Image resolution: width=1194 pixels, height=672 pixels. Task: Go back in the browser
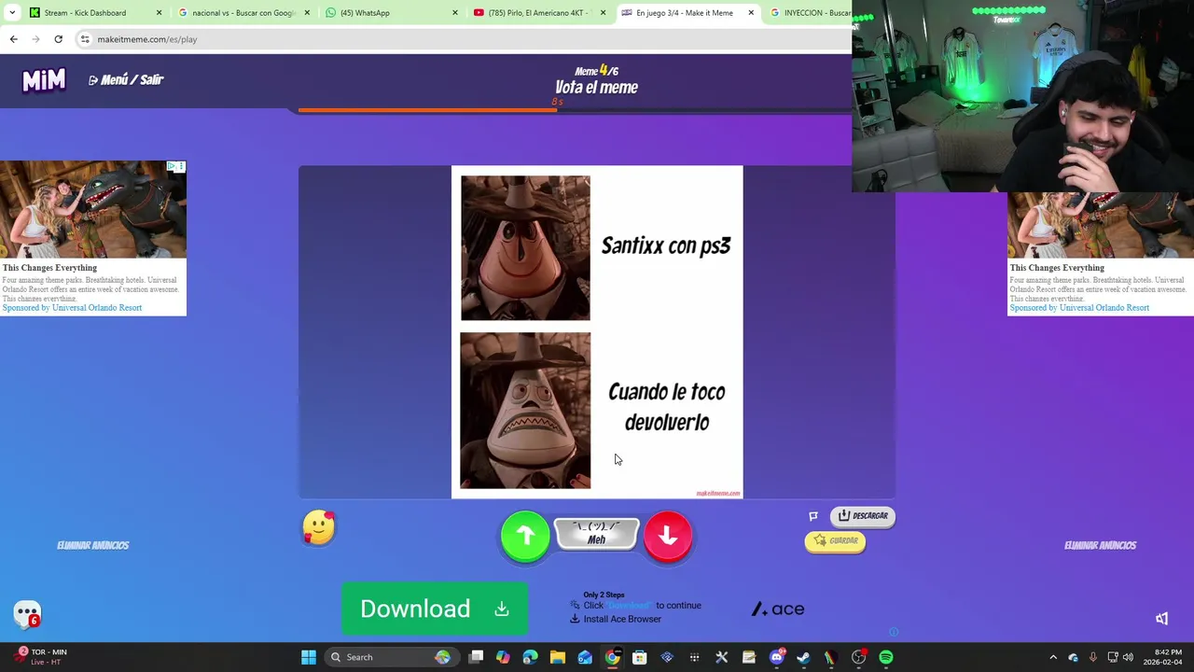tap(13, 39)
